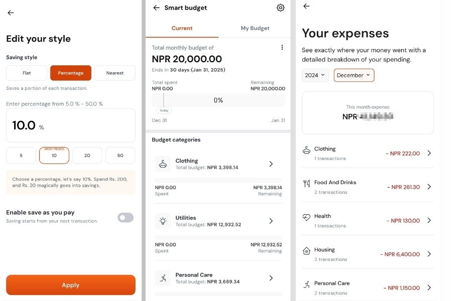Click the Health heart icon in expenses
The height and width of the screenshot is (301, 452).
(x=306, y=217)
